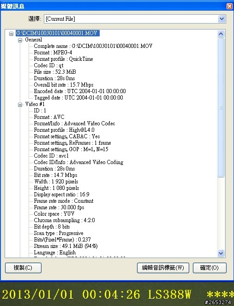The height and width of the screenshot is (306, 234).
Task: Select 'Format : MPEG-4' row
Action: click(x=53, y=53)
